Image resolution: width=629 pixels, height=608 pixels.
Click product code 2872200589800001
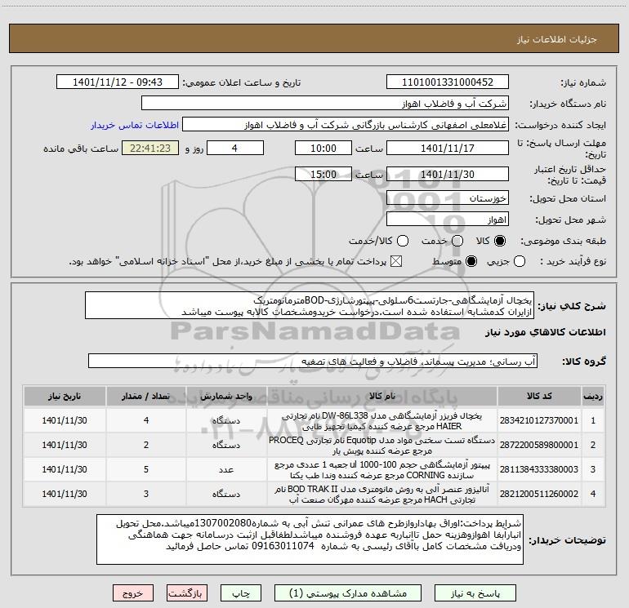click(x=539, y=445)
